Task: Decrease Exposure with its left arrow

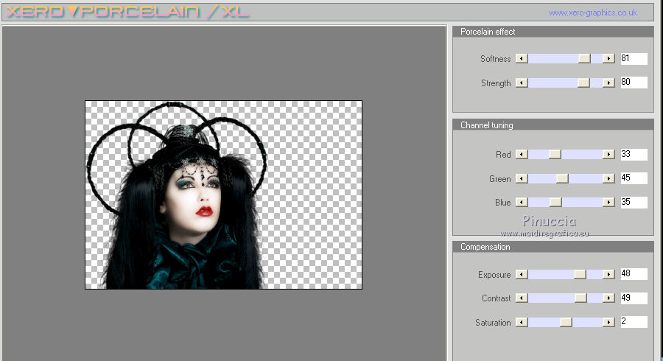Action: [522, 274]
